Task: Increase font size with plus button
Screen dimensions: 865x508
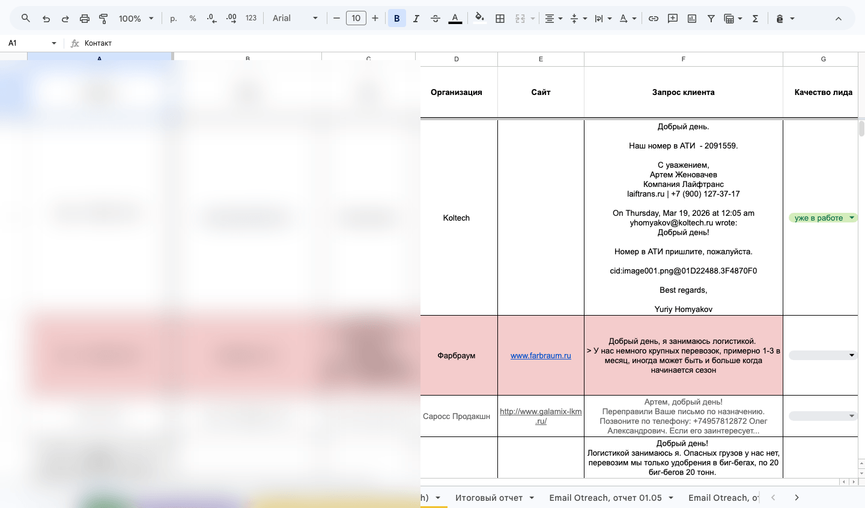Action: tap(375, 19)
